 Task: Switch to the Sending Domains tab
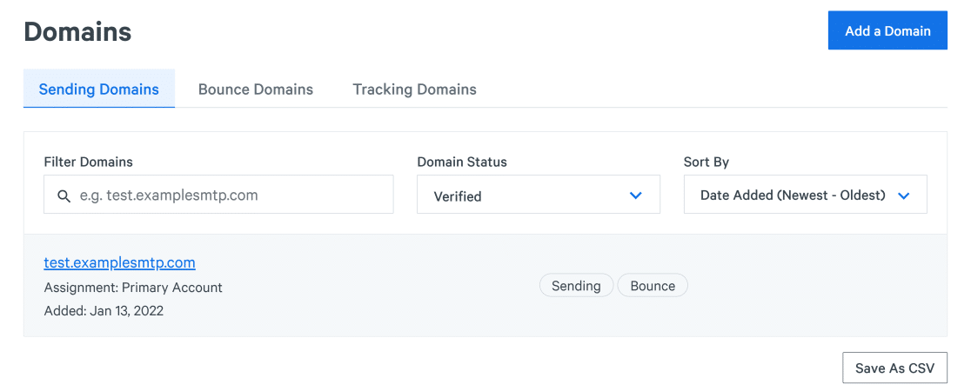pos(99,89)
